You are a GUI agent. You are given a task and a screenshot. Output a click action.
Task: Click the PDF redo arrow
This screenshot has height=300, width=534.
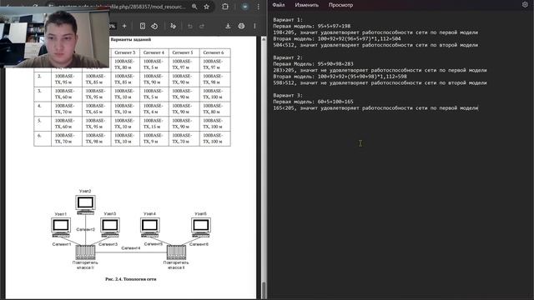[202, 26]
